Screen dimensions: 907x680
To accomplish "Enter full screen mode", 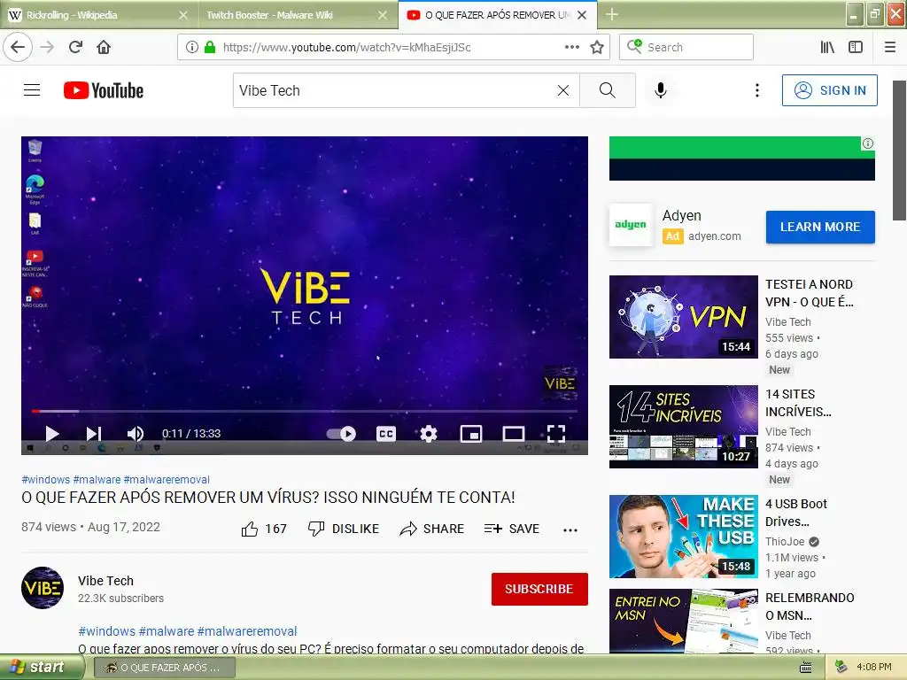I will click(x=556, y=433).
